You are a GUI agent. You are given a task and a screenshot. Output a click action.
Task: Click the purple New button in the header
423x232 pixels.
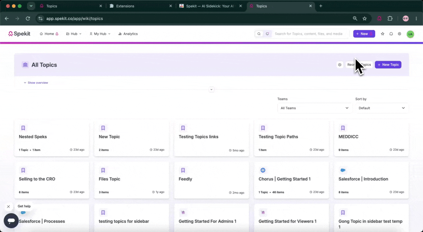tap(364, 34)
